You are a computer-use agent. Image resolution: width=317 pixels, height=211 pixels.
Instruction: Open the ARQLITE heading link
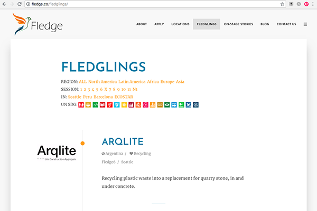click(x=123, y=141)
